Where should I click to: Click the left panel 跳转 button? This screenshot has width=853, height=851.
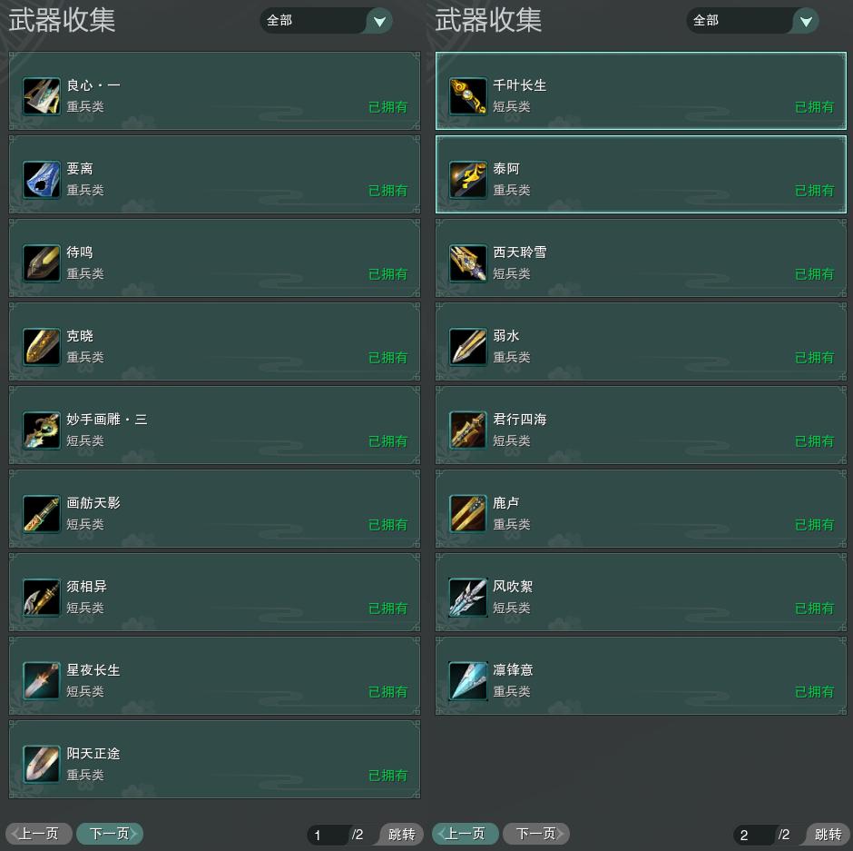point(401,834)
